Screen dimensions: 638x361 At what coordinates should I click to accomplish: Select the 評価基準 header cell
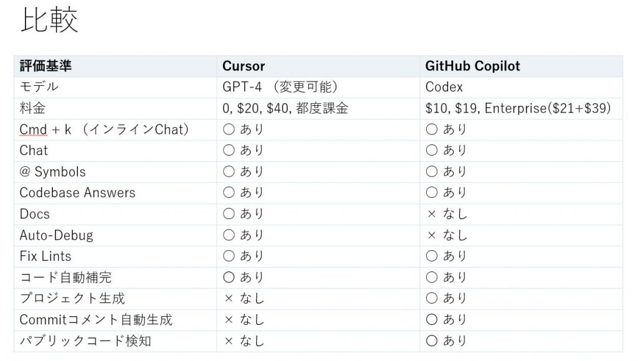[45, 66]
